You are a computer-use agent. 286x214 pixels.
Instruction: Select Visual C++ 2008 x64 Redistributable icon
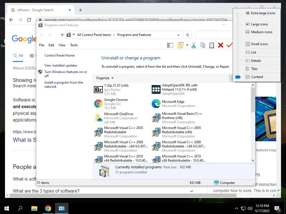tap(98, 146)
